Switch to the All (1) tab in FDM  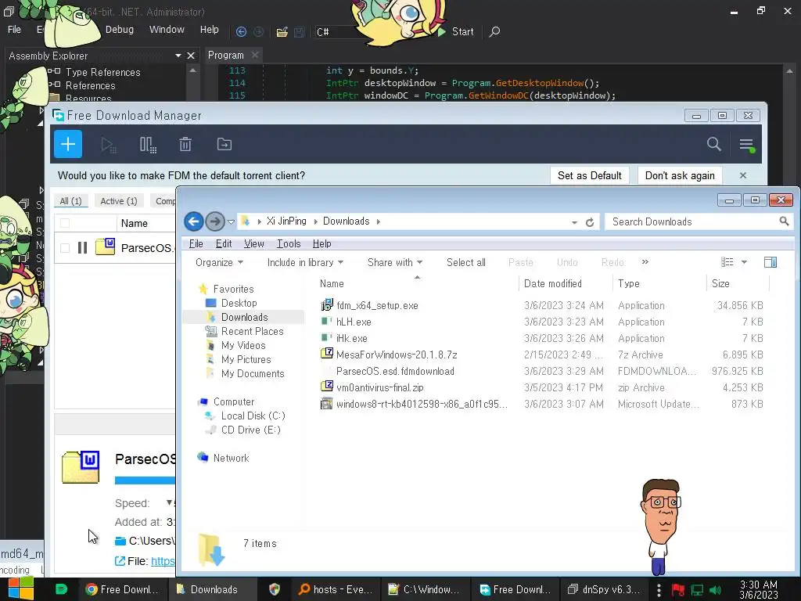click(x=70, y=201)
